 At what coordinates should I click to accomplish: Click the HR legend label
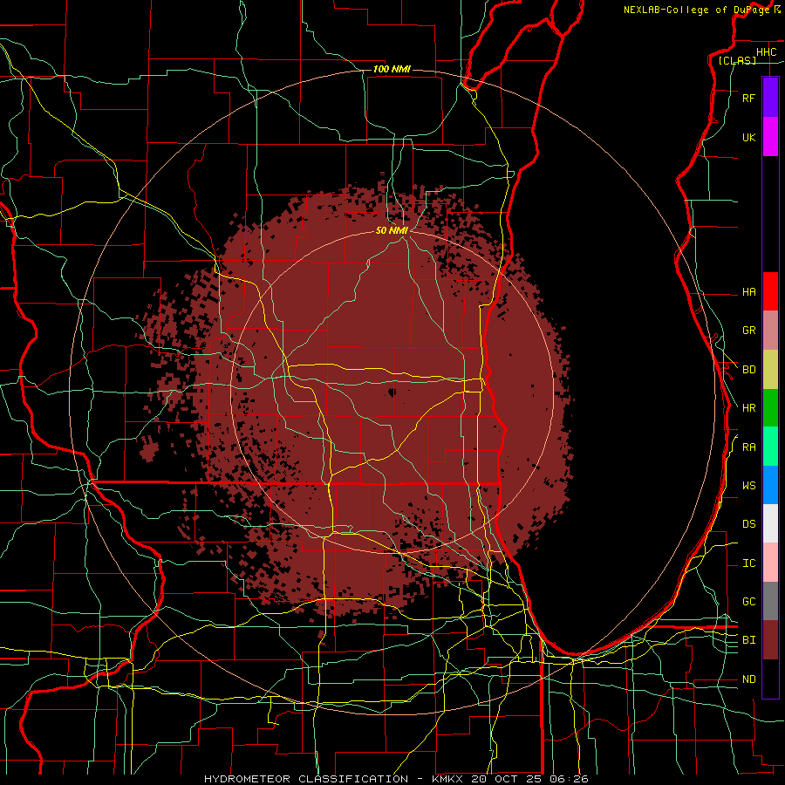[749, 408]
